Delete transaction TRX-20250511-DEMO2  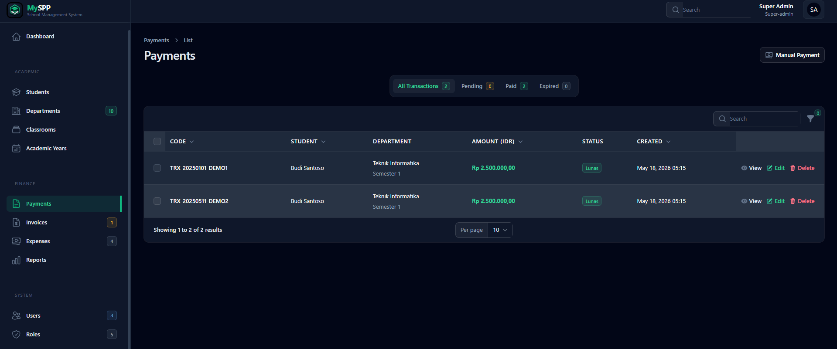(803, 201)
